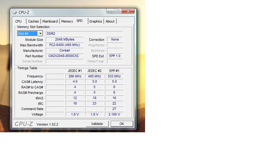Click the Corsair manufacturer value
The height and width of the screenshot is (160, 256).
point(65,51)
